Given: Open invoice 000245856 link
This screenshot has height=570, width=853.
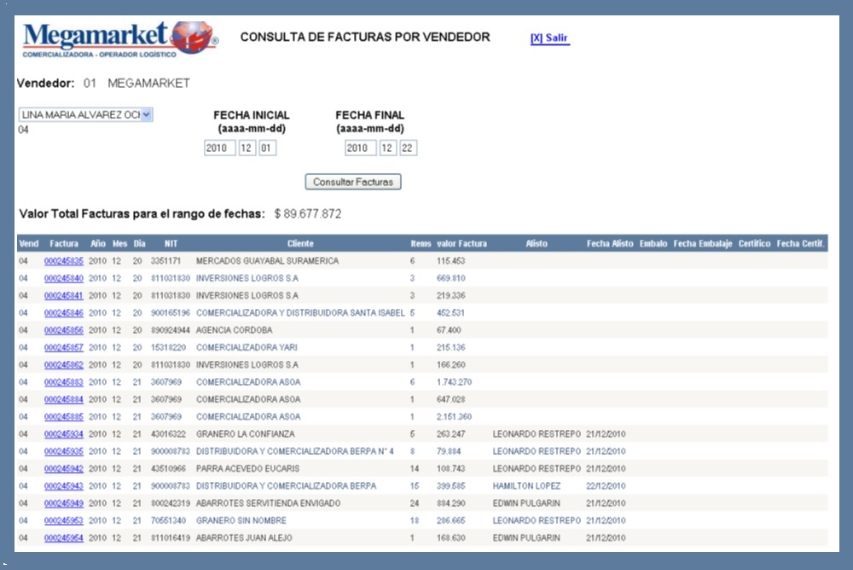Looking at the screenshot, I should click(64, 330).
